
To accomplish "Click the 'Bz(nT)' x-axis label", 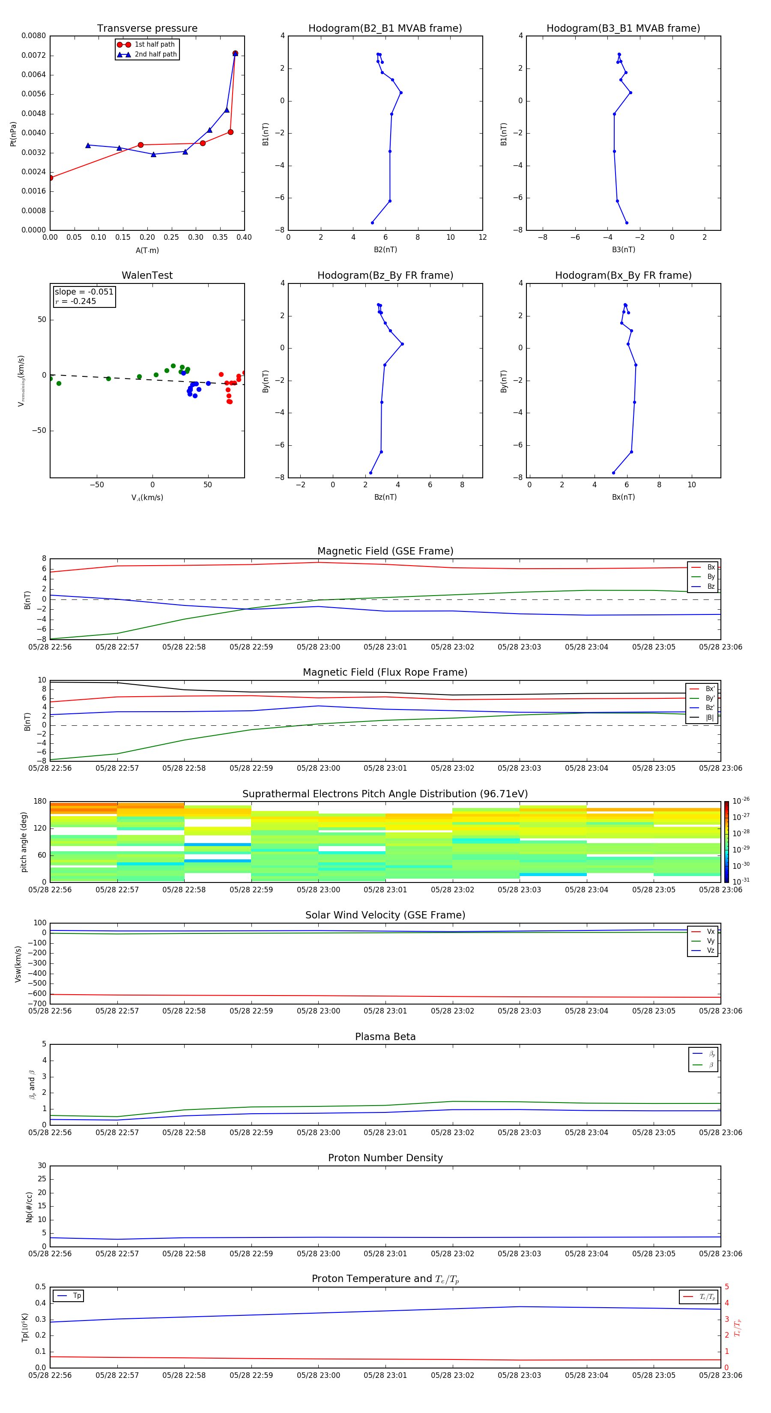I will click(x=385, y=497).
